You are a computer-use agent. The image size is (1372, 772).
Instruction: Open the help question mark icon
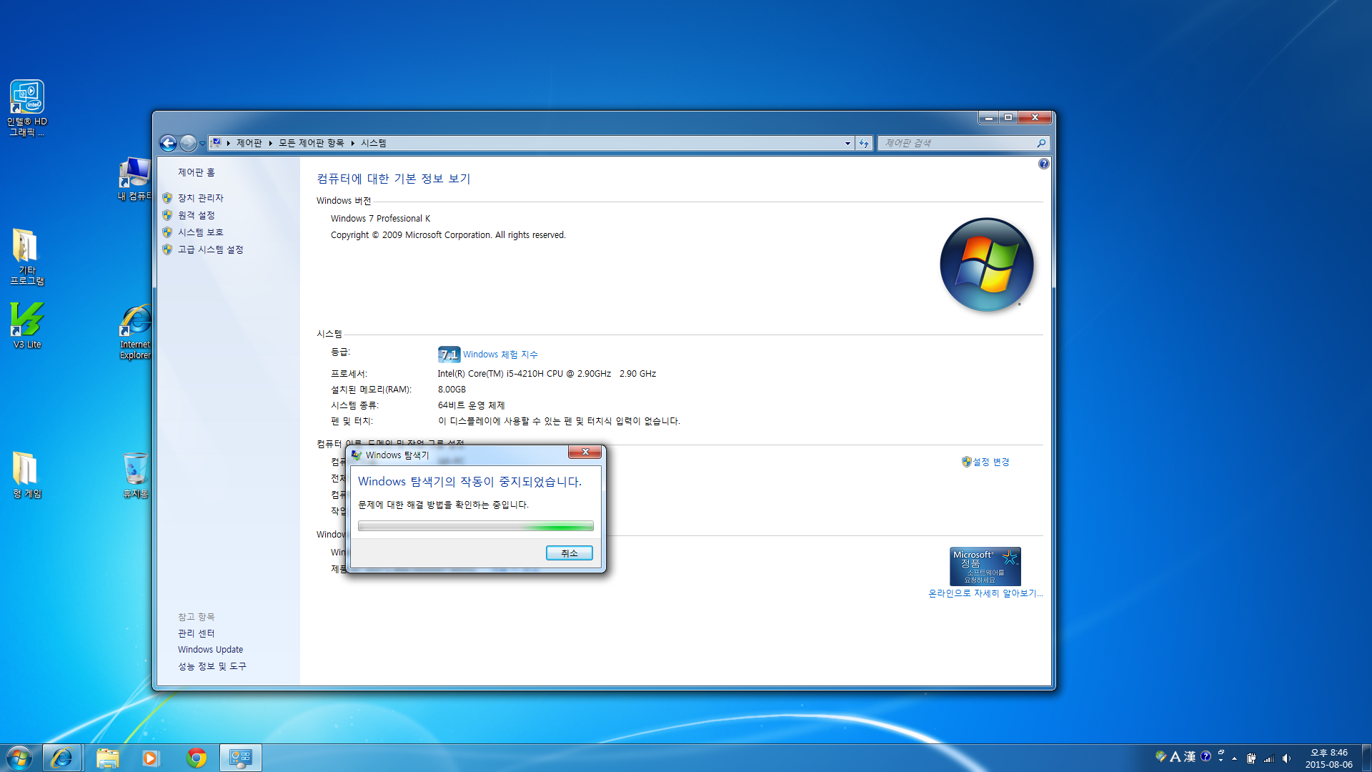(1043, 164)
